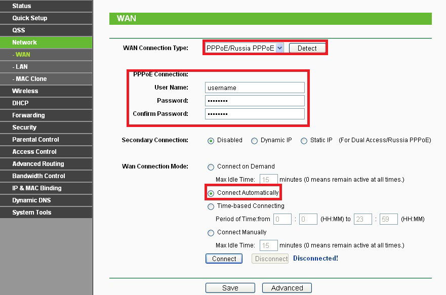Open IP & MAC Binding menu
446x295 pixels.
point(46,188)
